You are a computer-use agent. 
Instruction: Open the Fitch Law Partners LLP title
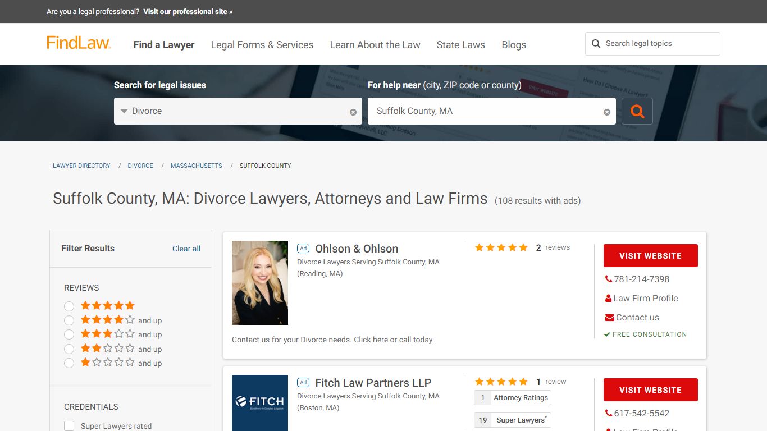coord(373,383)
